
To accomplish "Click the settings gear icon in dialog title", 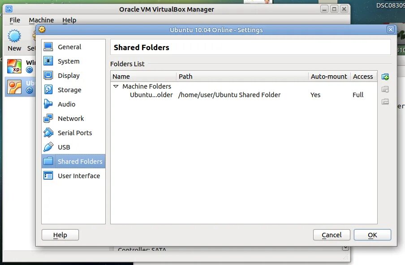I will (42, 30).
